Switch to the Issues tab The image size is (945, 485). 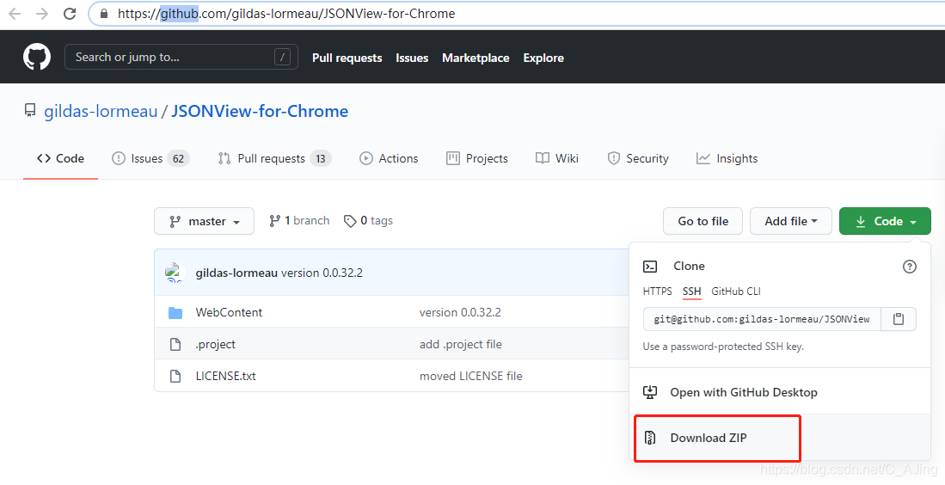click(x=150, y=158)
